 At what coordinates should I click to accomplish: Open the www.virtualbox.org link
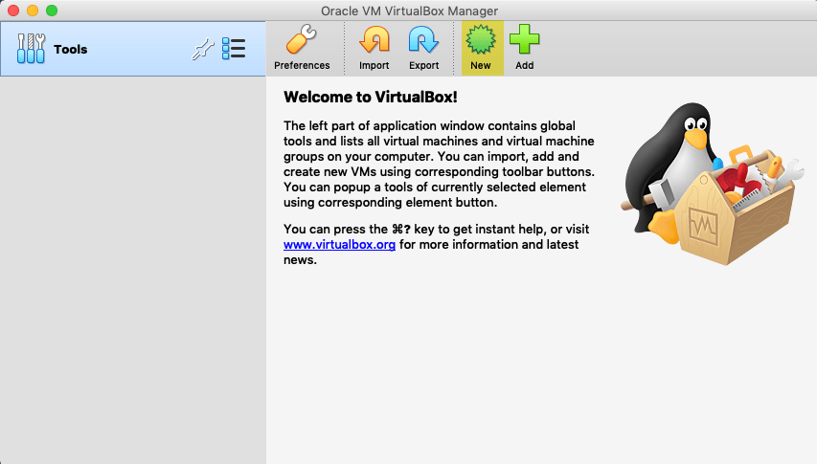tap(339, 245)
